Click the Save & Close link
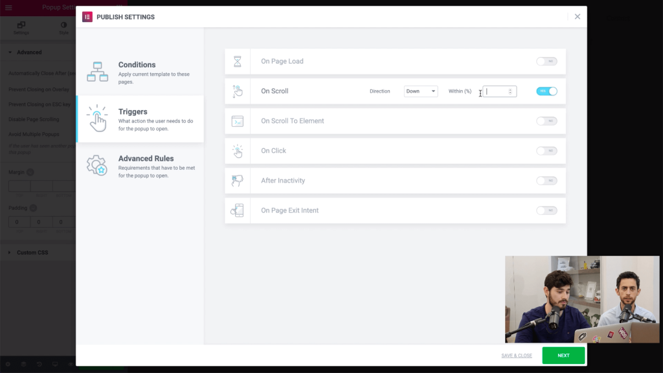Screen dimensions: 663x373 pos(516,356)
